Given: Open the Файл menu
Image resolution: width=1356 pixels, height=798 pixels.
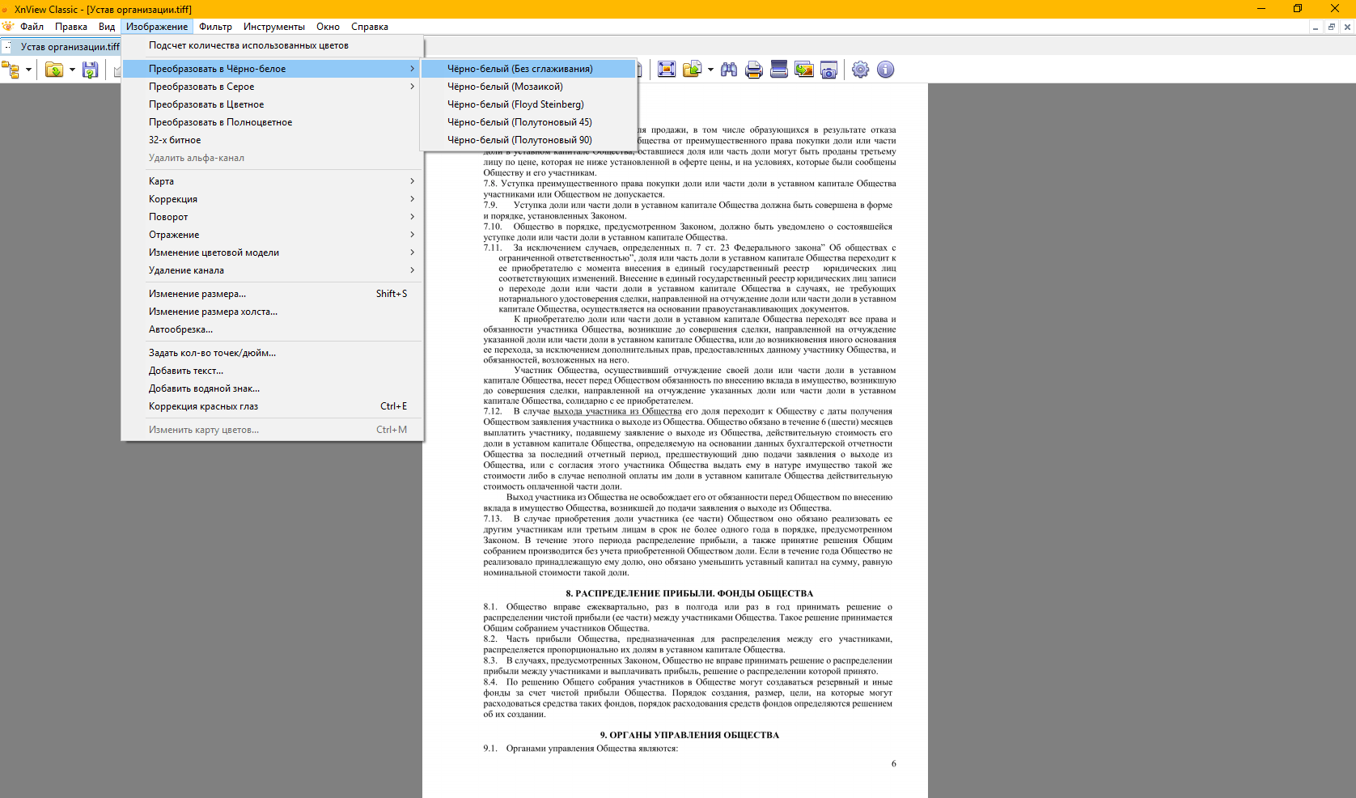Looking at the screenshot, I should tap(32, 27).
